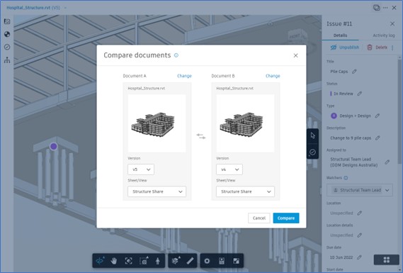Image resolution: width=403 pixels, height=273 pixels.
Task: Select the pan hand tool
Action: tap(113, 261)
